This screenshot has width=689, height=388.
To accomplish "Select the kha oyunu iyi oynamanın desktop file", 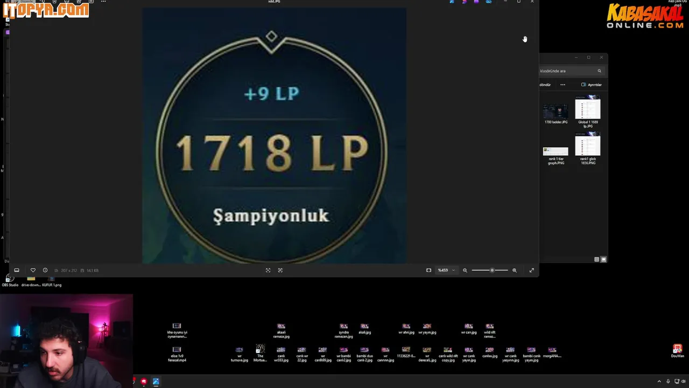I will (177, 331).
